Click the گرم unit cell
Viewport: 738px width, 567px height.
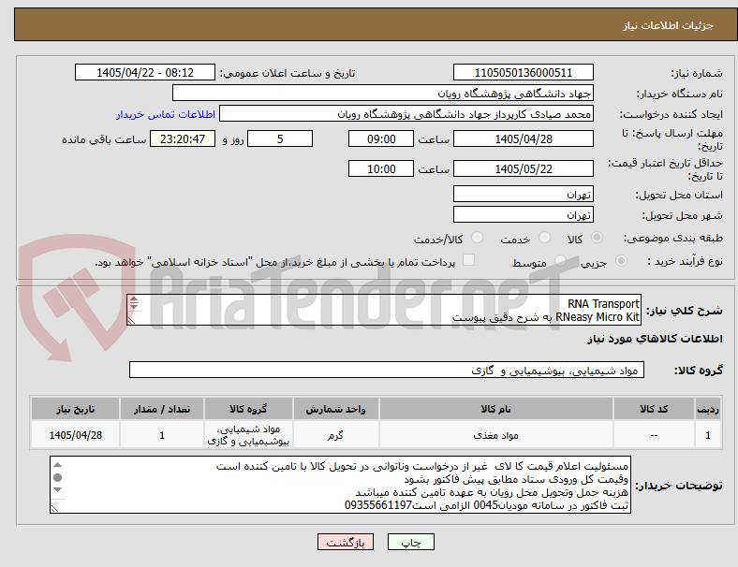click(x=335, y=435)
